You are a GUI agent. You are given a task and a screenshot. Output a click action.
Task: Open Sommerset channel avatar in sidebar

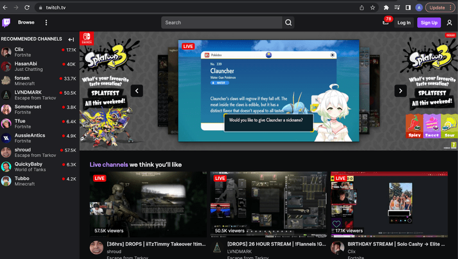6,109
